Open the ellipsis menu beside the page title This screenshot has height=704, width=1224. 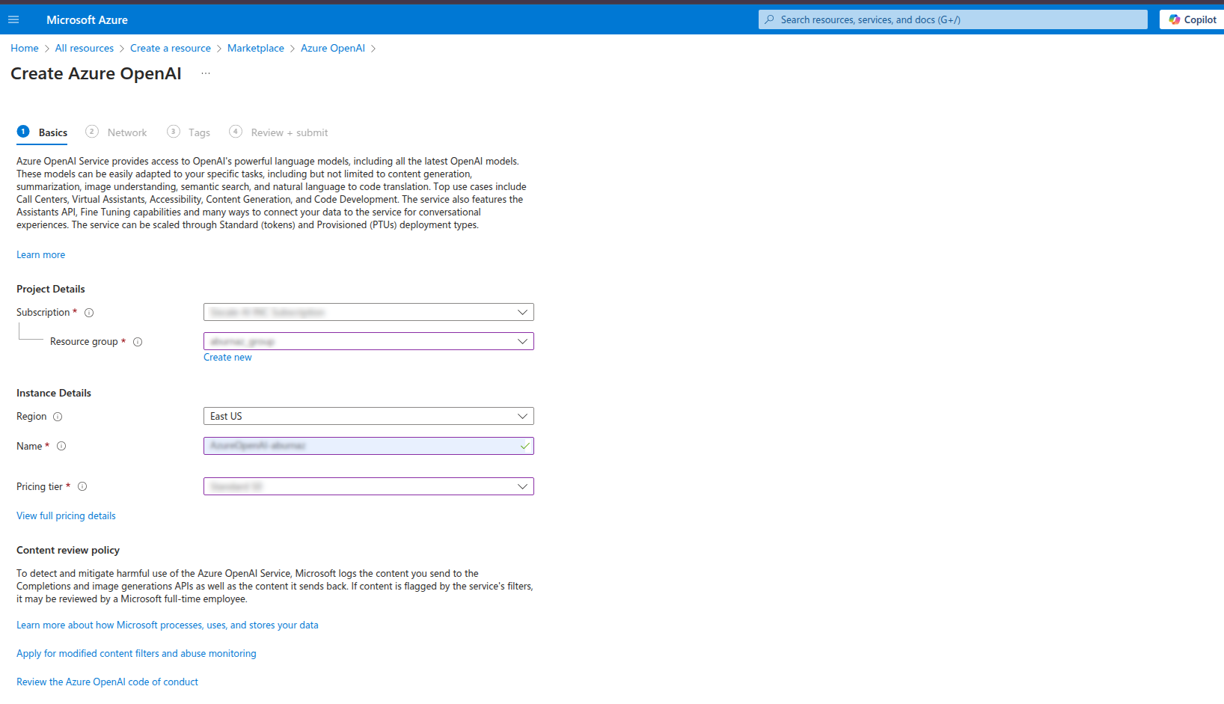[206, 73]
